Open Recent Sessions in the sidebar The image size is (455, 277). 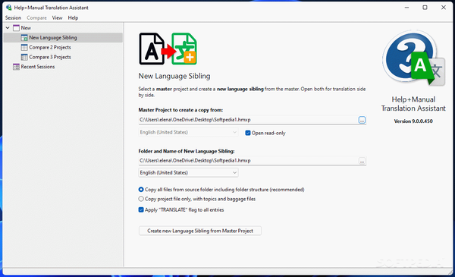click(x=38, y=67)
